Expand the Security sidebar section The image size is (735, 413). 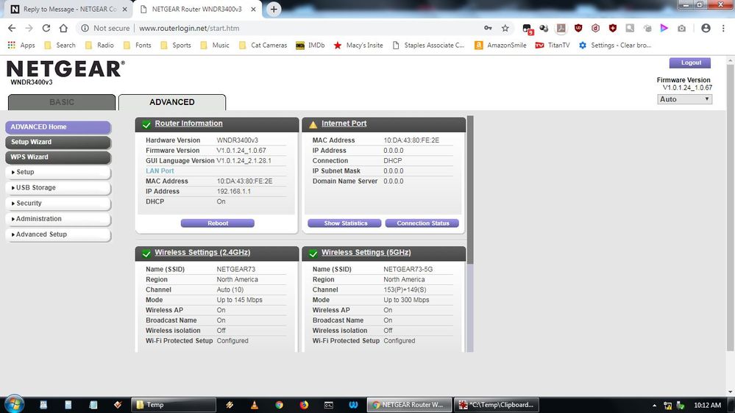(57, 204)
